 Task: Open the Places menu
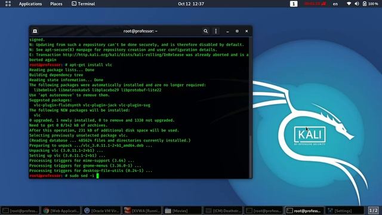(x=56, y=4)
